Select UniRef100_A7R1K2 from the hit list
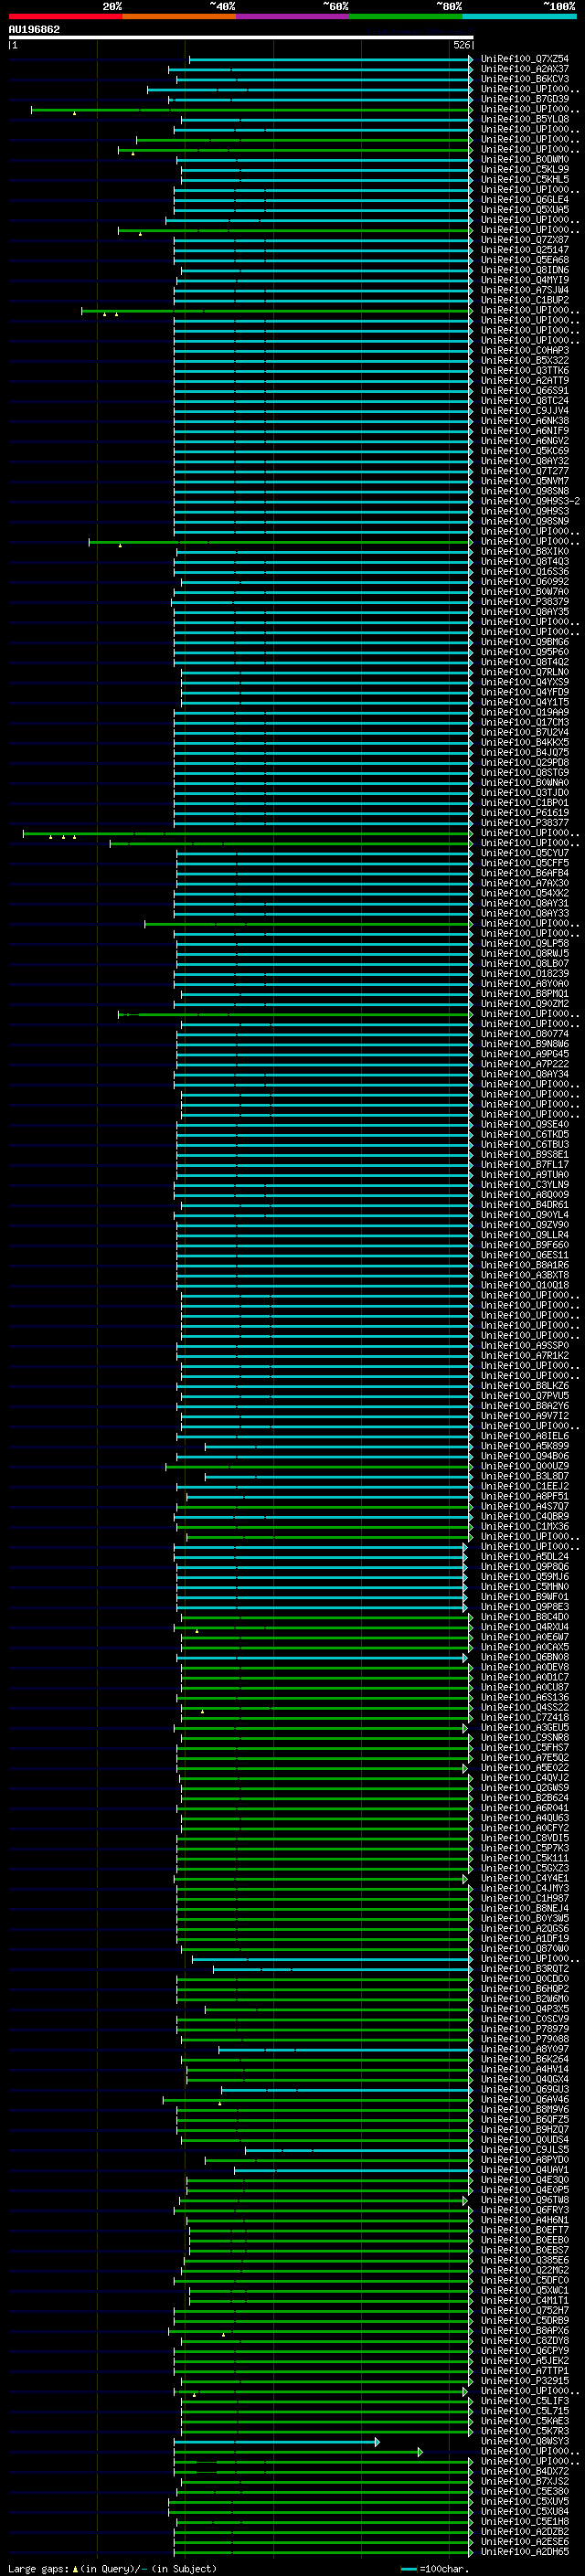 point(524,1356)
